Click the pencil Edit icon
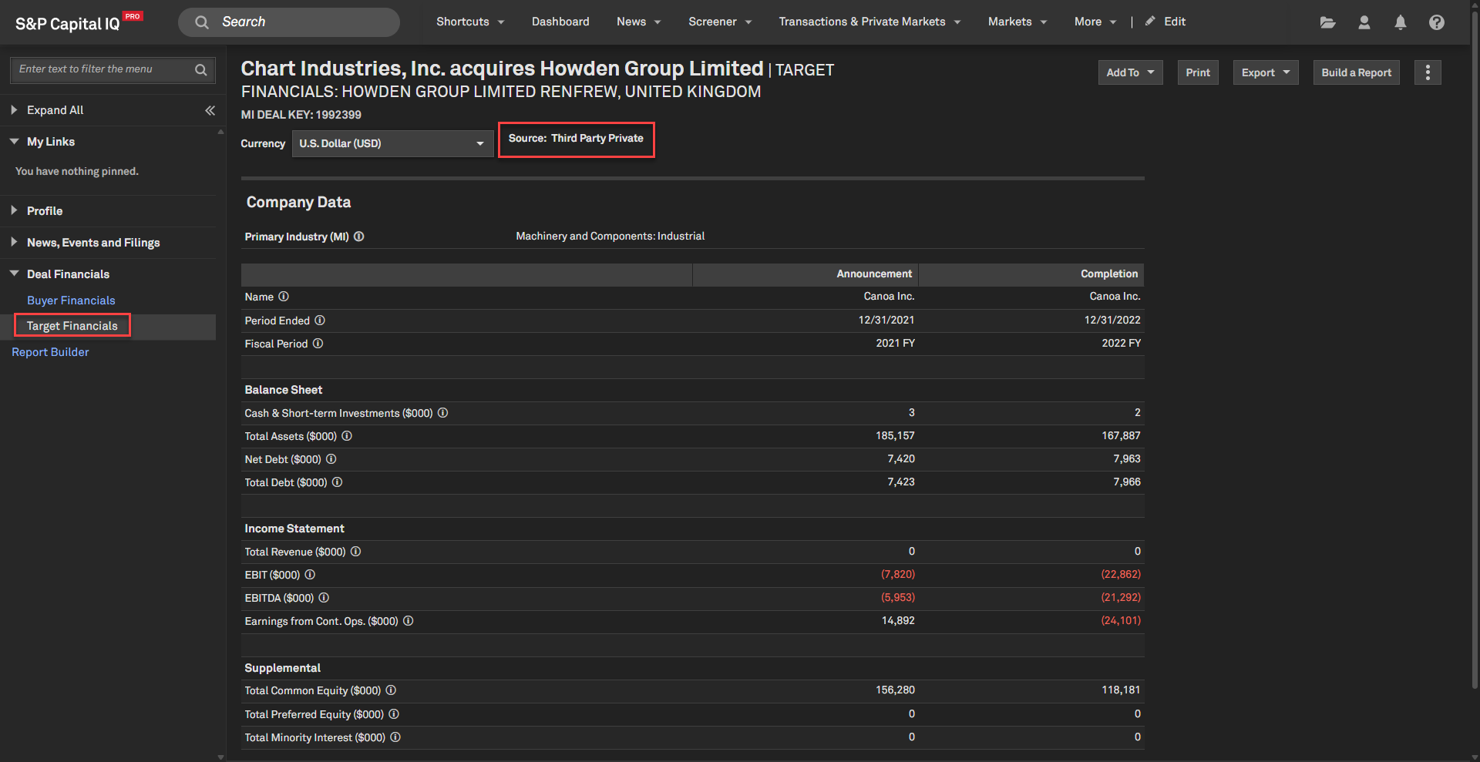 1150,22
